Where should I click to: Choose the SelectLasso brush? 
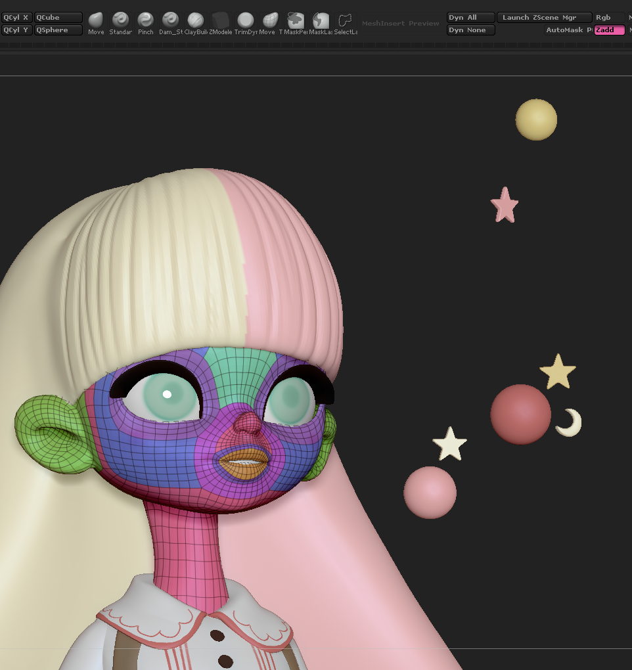(x=346, y=24)
